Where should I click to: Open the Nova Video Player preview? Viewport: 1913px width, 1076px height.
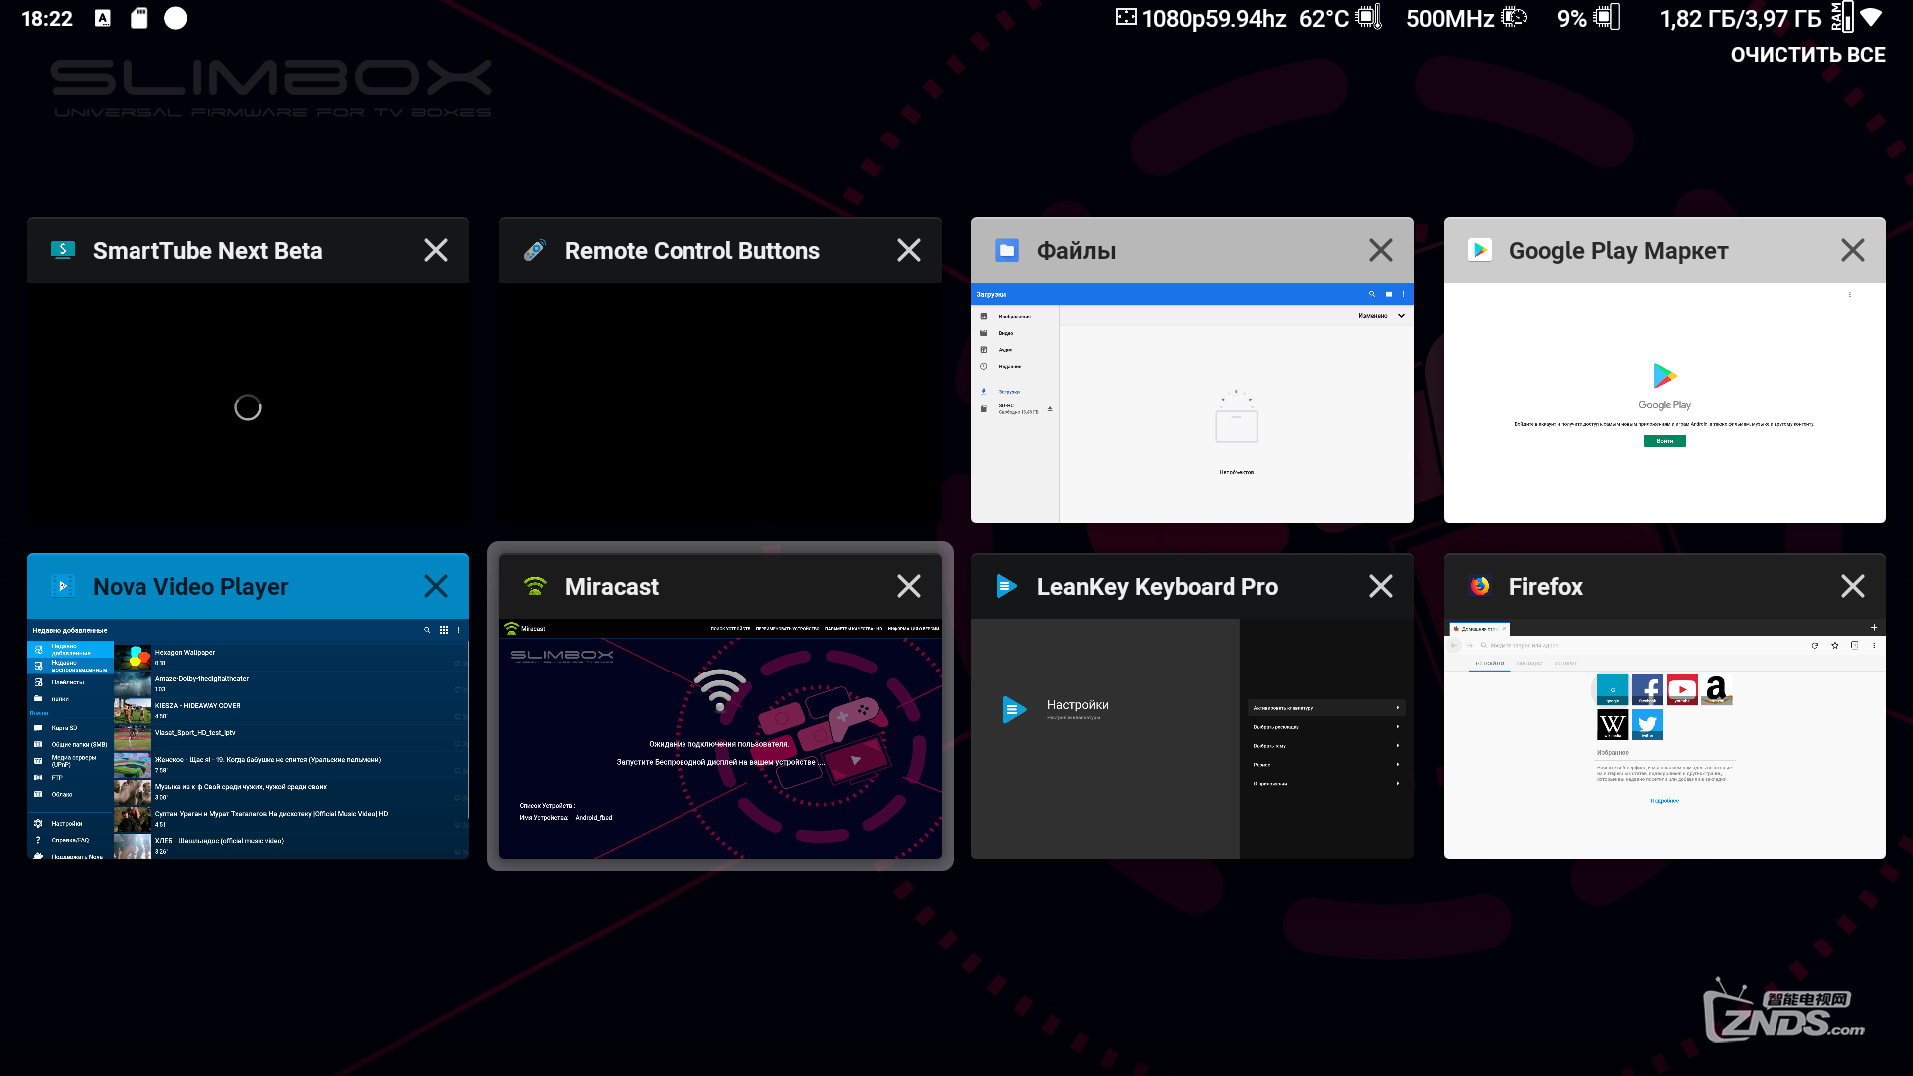pyautogui.click(x=248, y=739)
